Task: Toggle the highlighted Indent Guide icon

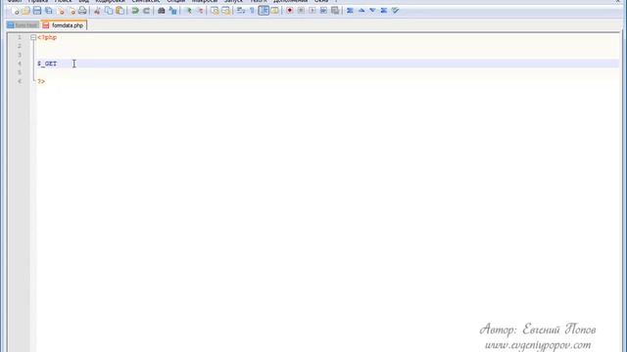Action: [264, 11]
